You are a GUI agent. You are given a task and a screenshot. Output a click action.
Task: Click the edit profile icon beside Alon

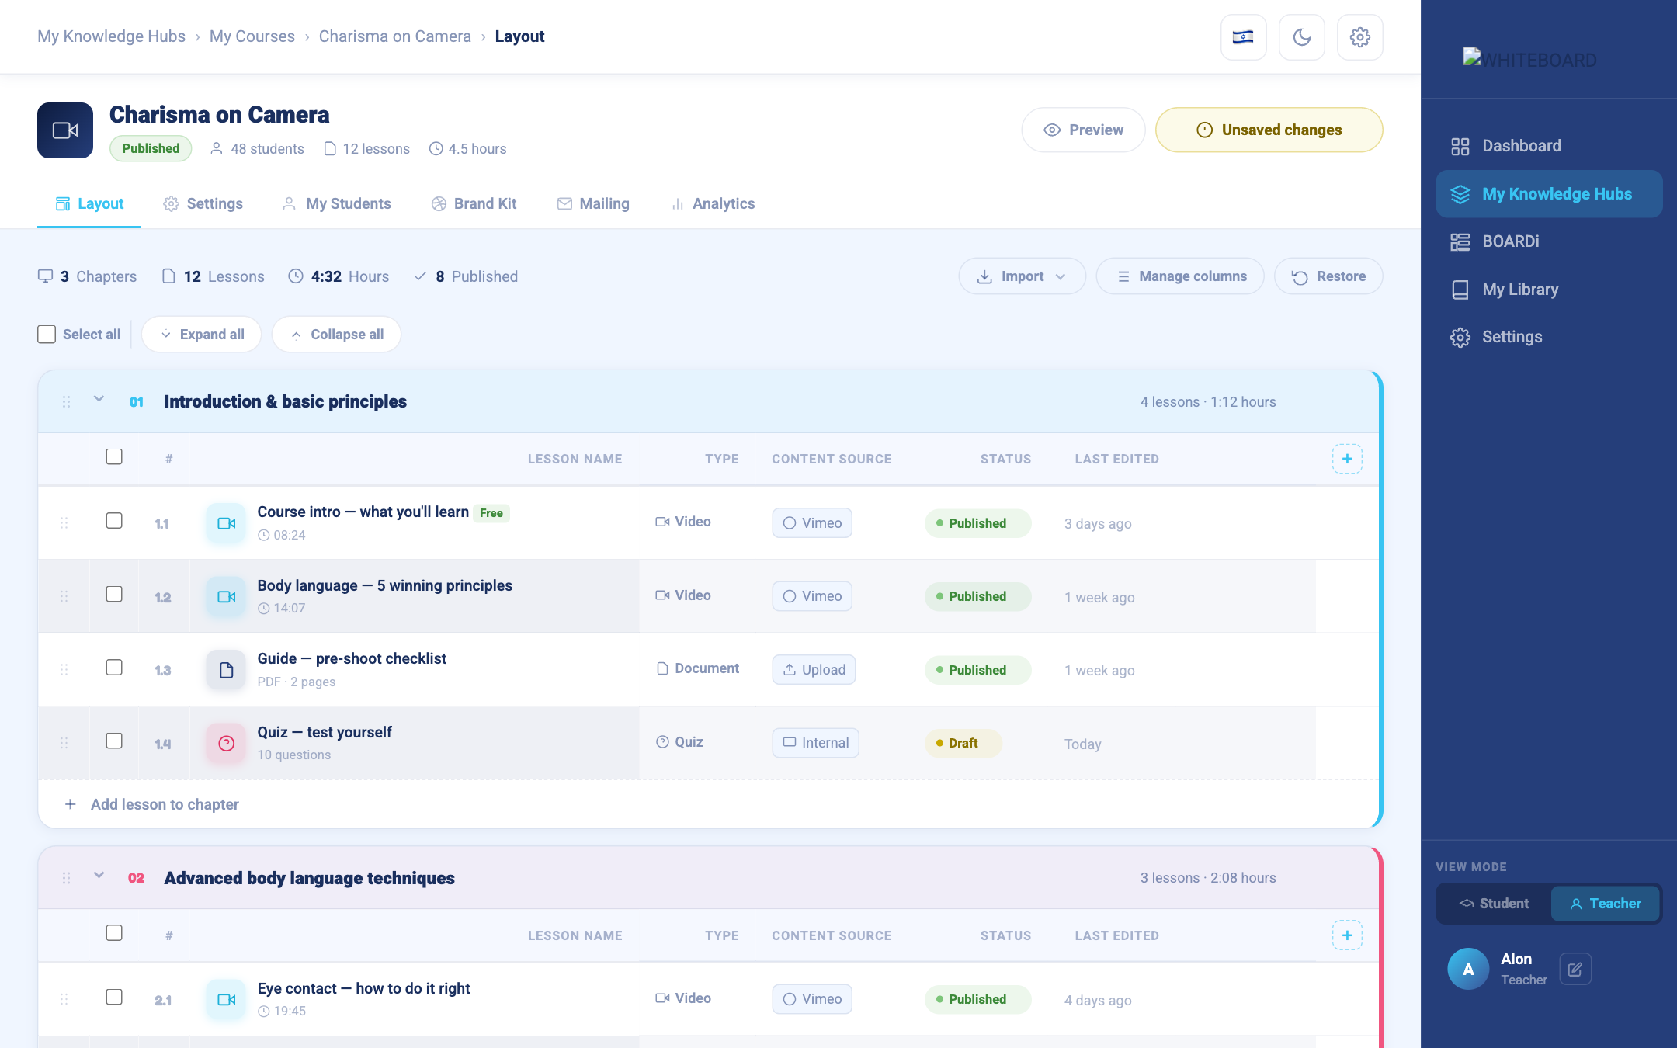click(1575, 969)
